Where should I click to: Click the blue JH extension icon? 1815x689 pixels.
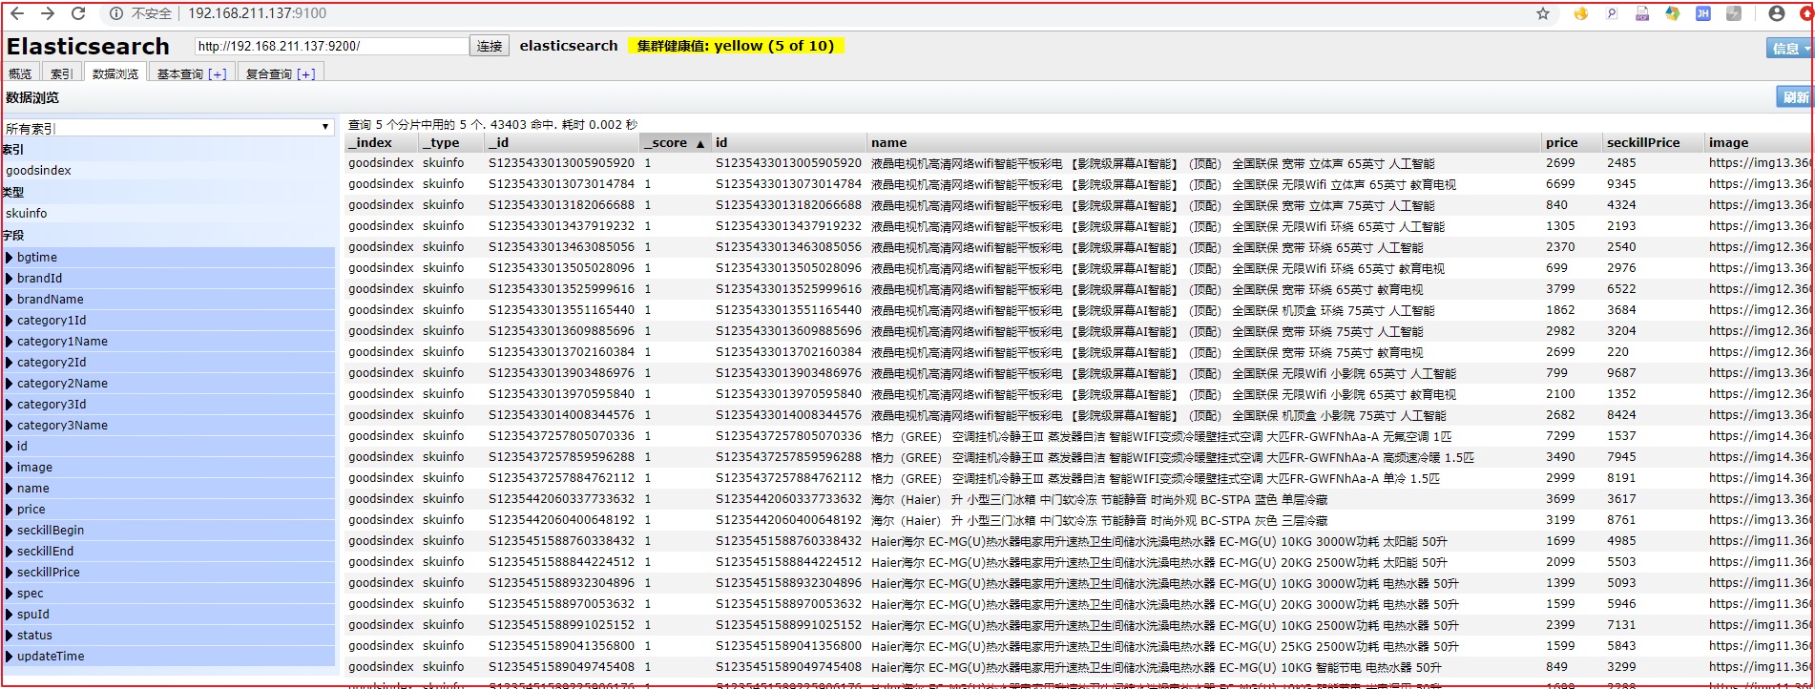pyautogui.click(x=1702, y=13)
